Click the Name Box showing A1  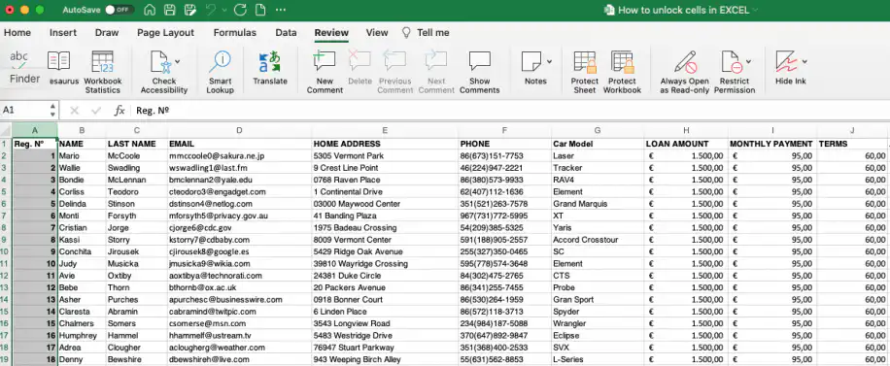tap(25, 110)
